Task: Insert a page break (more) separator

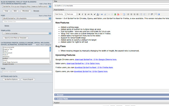Action: coord(156,14)
